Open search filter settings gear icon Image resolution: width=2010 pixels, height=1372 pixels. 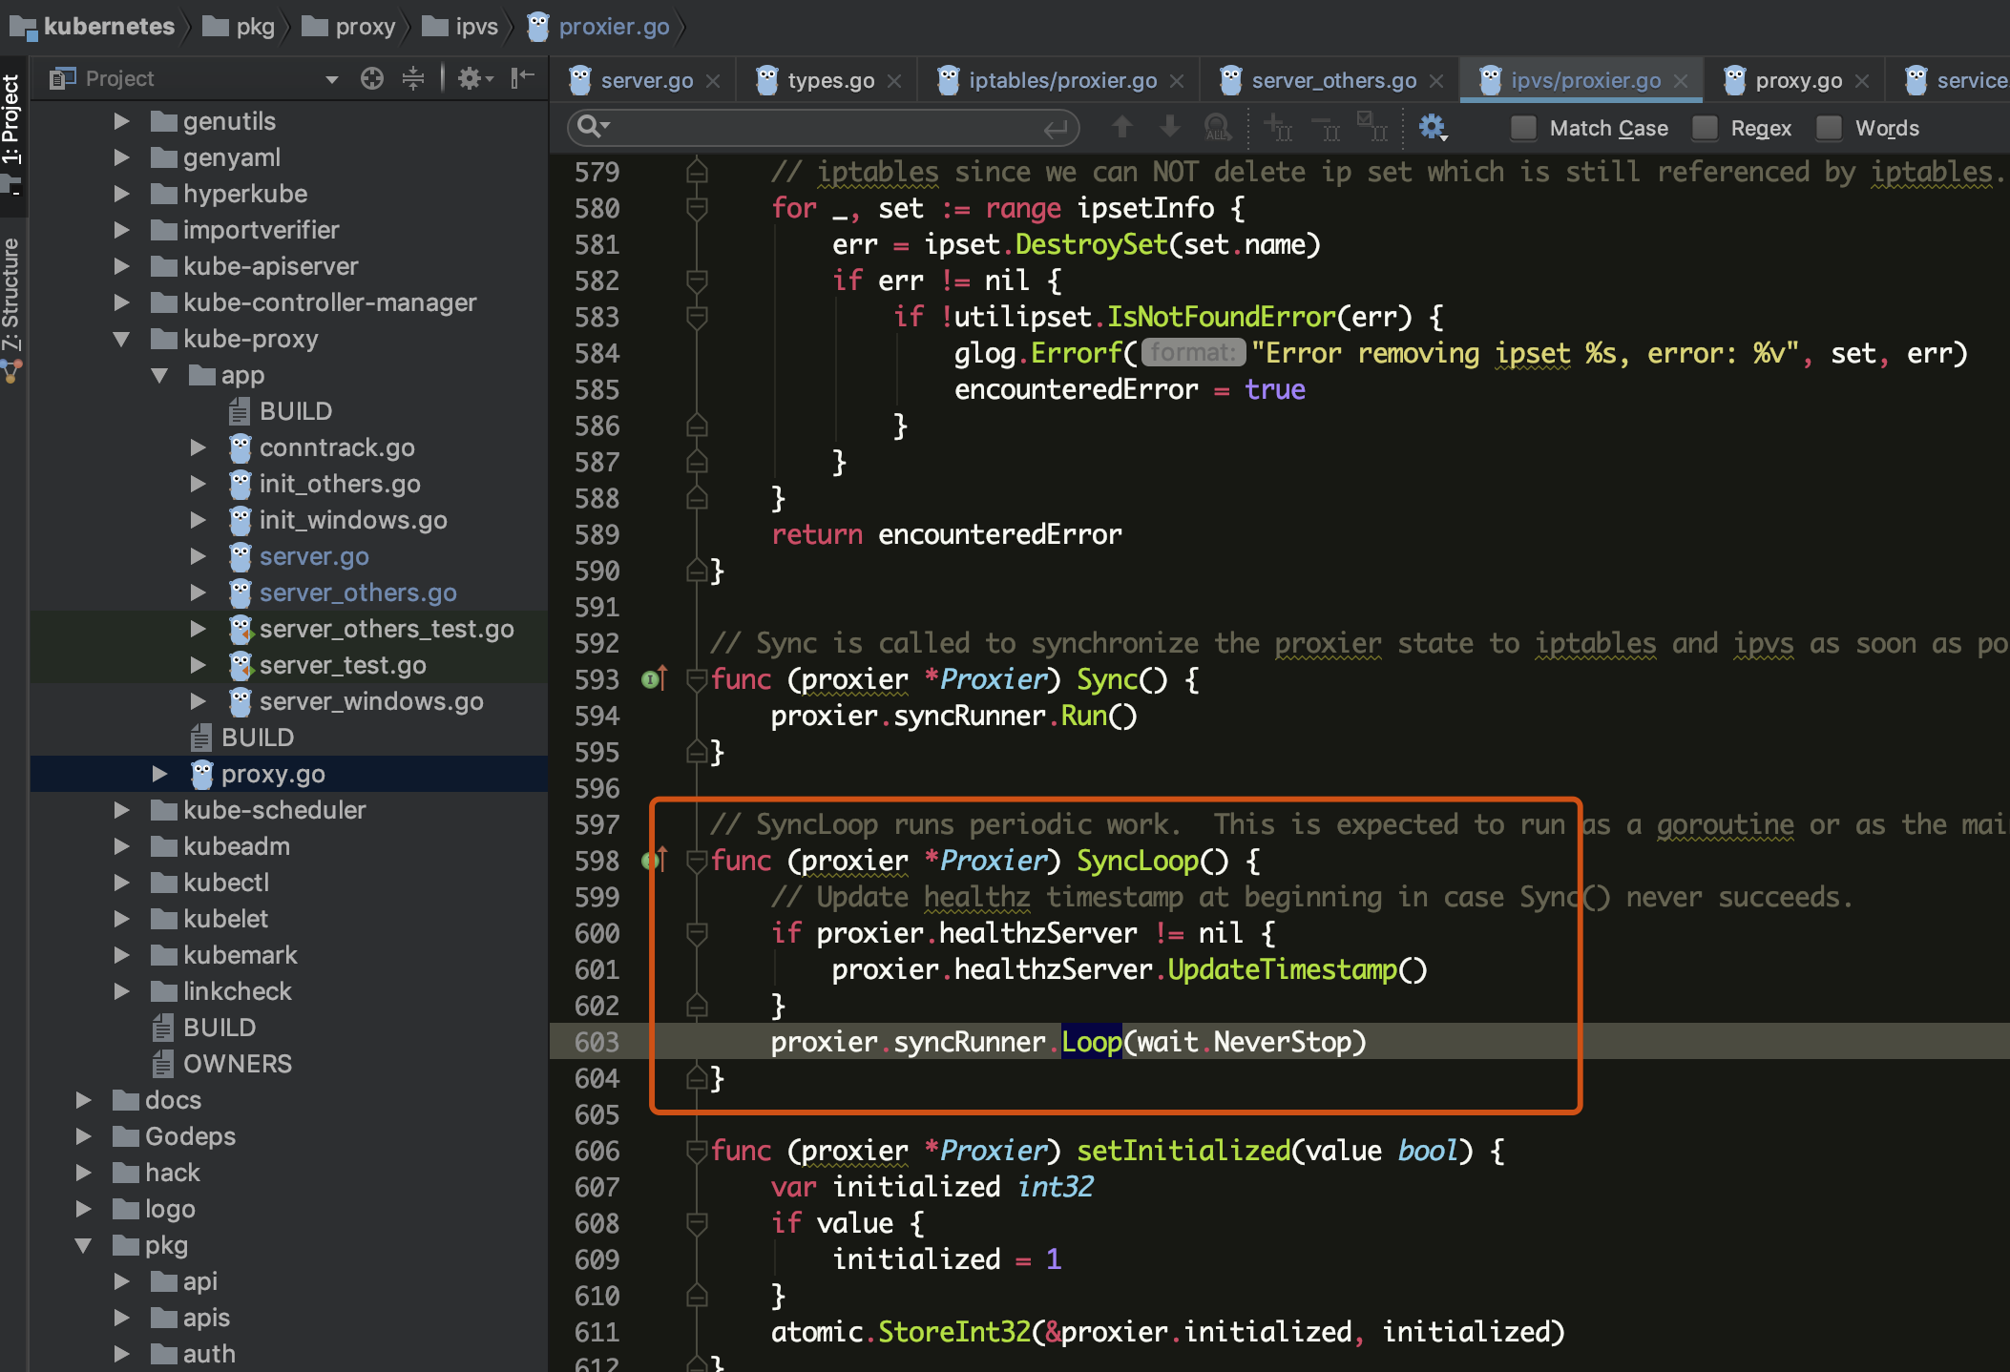1432,127
